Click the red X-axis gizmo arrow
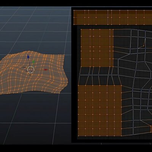Image resolution: width=152 pixels, height=152 pixels. tap(46, 70)
